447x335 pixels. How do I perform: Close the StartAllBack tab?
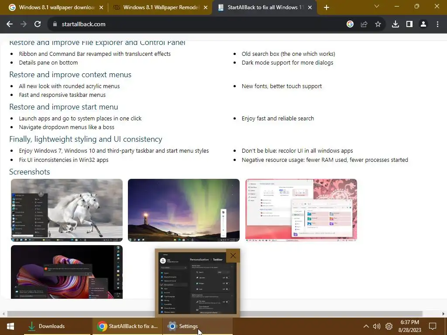click(310, 8)
